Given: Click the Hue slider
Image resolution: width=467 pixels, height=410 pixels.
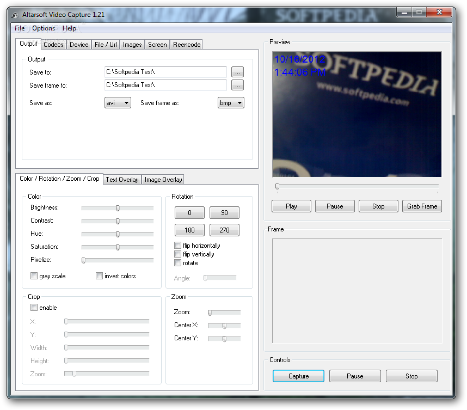Looking at the screenshot, I should point(118,234).
